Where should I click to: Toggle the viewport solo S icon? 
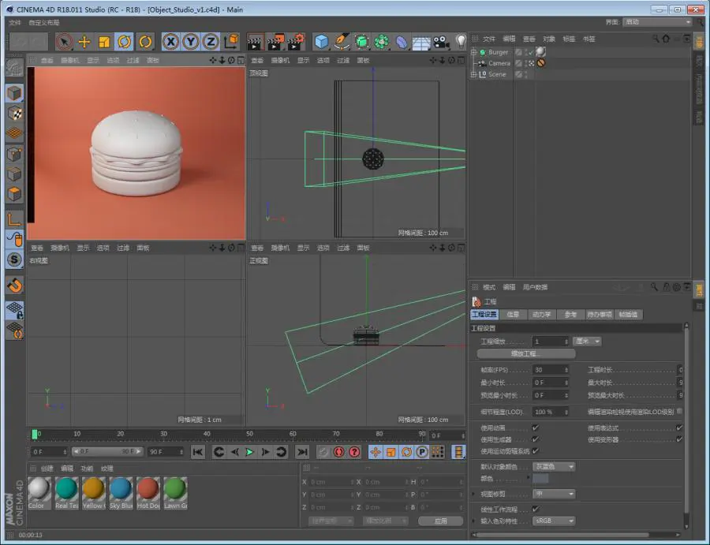14,259
